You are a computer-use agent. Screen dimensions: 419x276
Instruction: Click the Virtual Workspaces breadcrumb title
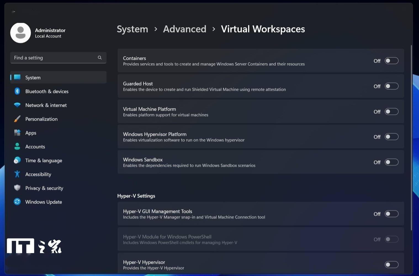pos(263,29)
